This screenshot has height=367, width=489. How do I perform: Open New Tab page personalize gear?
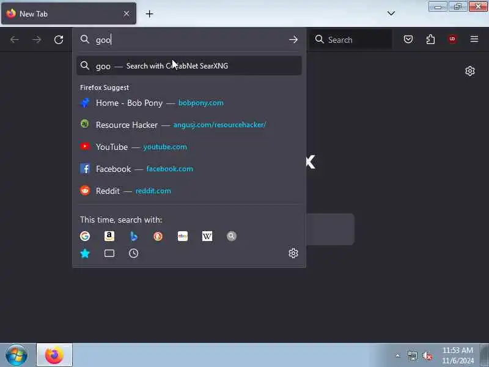tap(470, 71)
